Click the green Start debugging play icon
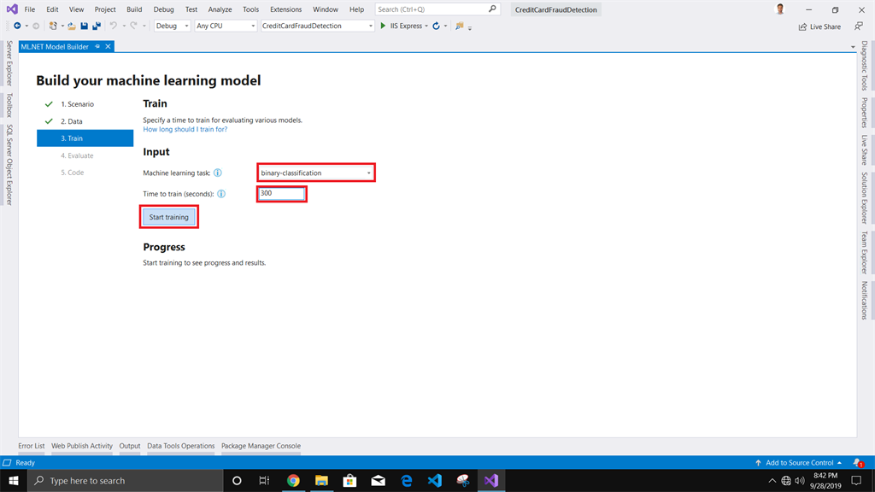The image size is (875, 492). pyautogui.click(x=383, y=26)
